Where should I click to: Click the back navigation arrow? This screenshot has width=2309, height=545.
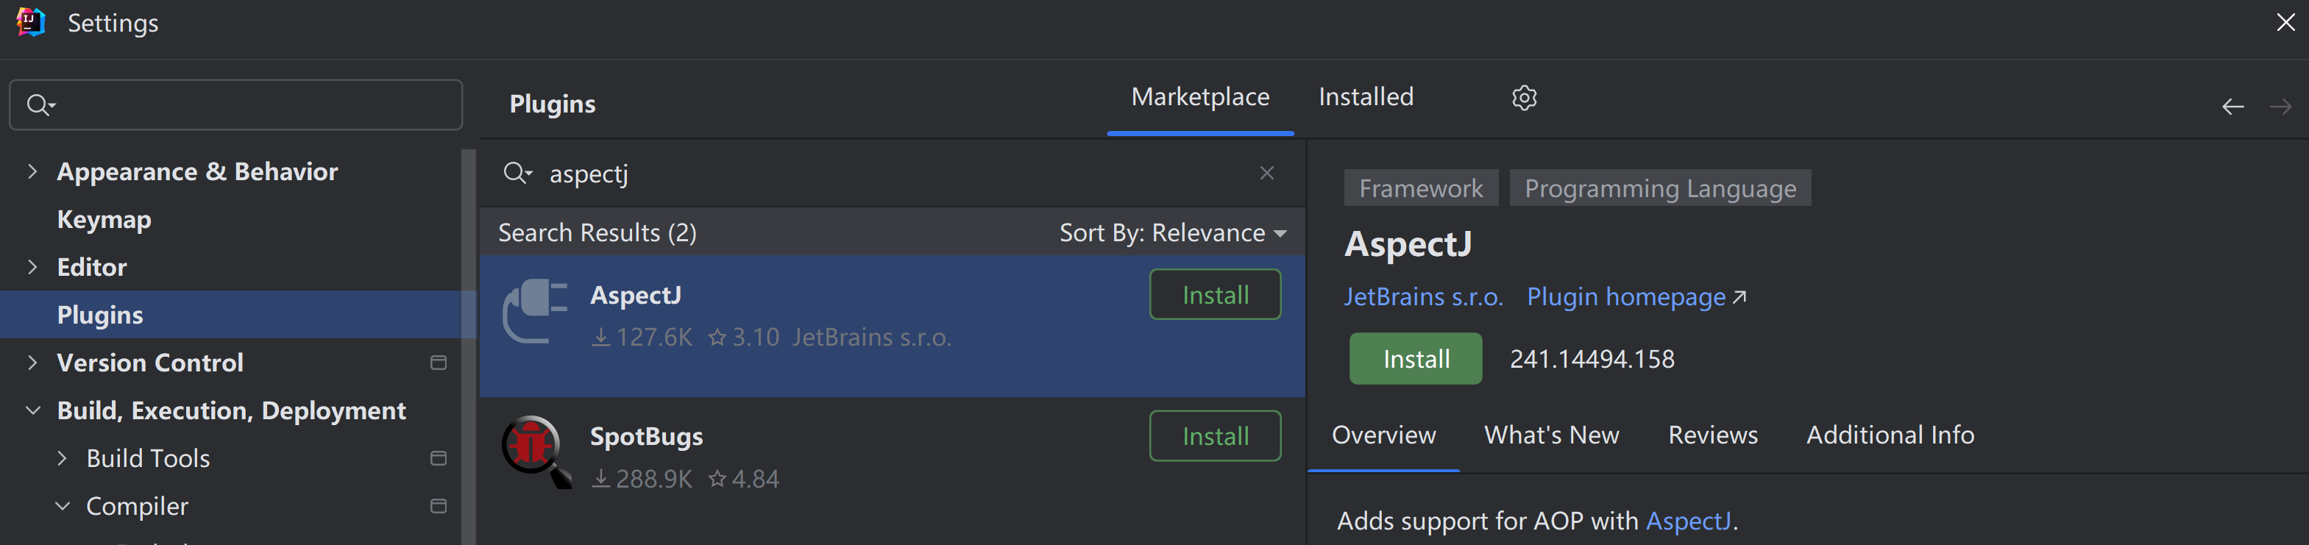tap(2232, 107)
